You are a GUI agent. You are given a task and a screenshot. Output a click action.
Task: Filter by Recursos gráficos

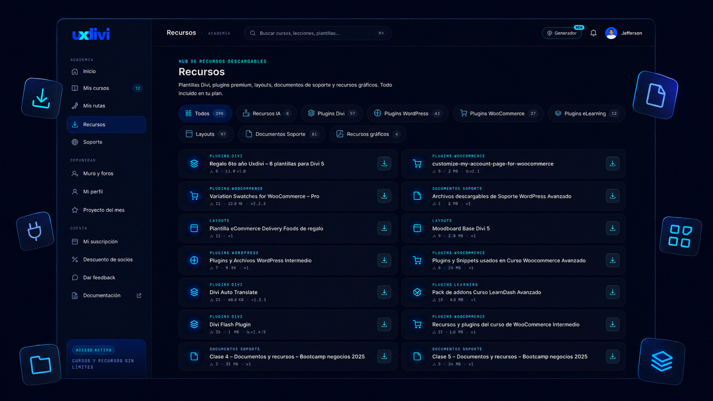(x=368, y=134)
